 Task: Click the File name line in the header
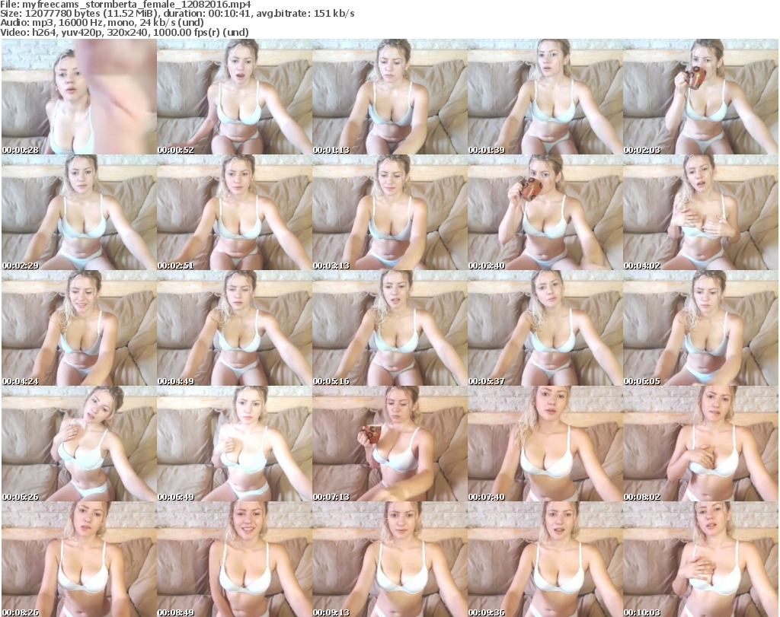tap(126, 5)
